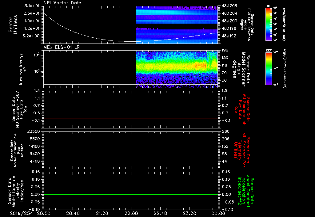The height and width of the screenshot is (217, 315).
Task: Click the 'Electron Energy eV' axis label
Action: coord(22,69)
